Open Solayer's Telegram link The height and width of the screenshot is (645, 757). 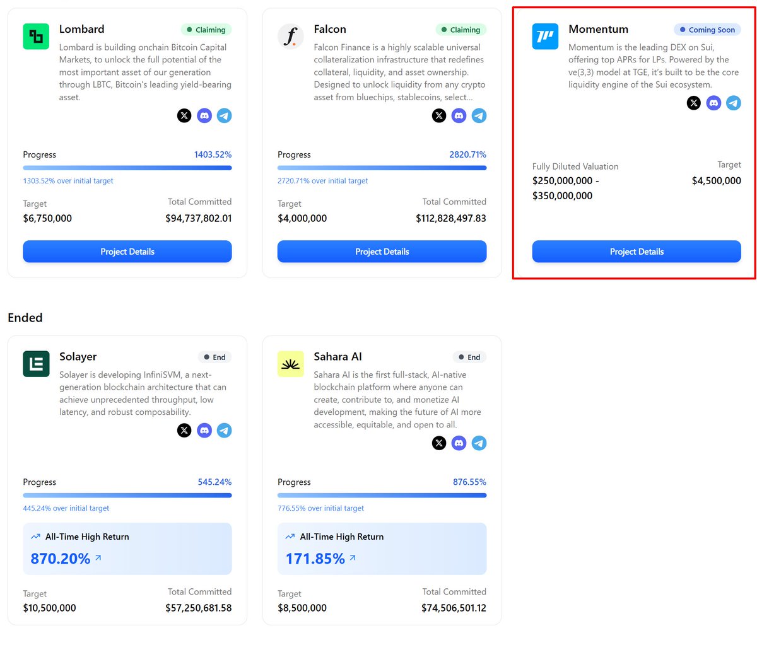(225, 431)
